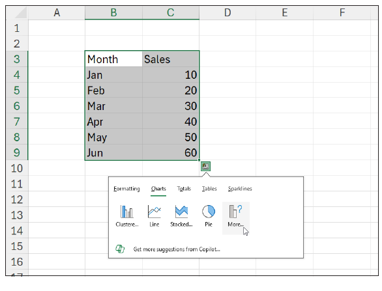Insert a Line chart
Screen dimensions: 382x291
154,216
